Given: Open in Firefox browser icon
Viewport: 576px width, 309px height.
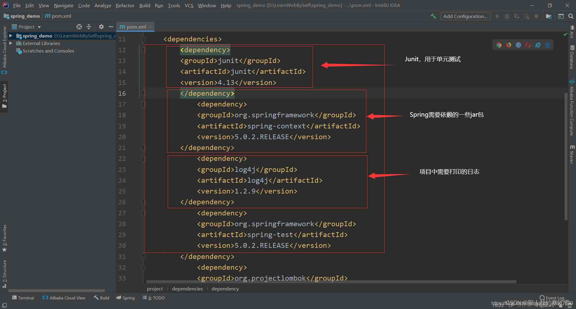Looking at the screenshot, I should pos(509,45).
